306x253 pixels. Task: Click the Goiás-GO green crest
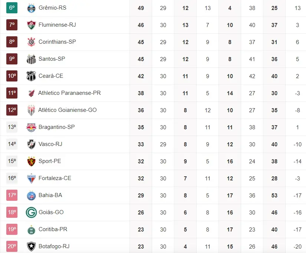pyautogui.click(x=31, y=212)
